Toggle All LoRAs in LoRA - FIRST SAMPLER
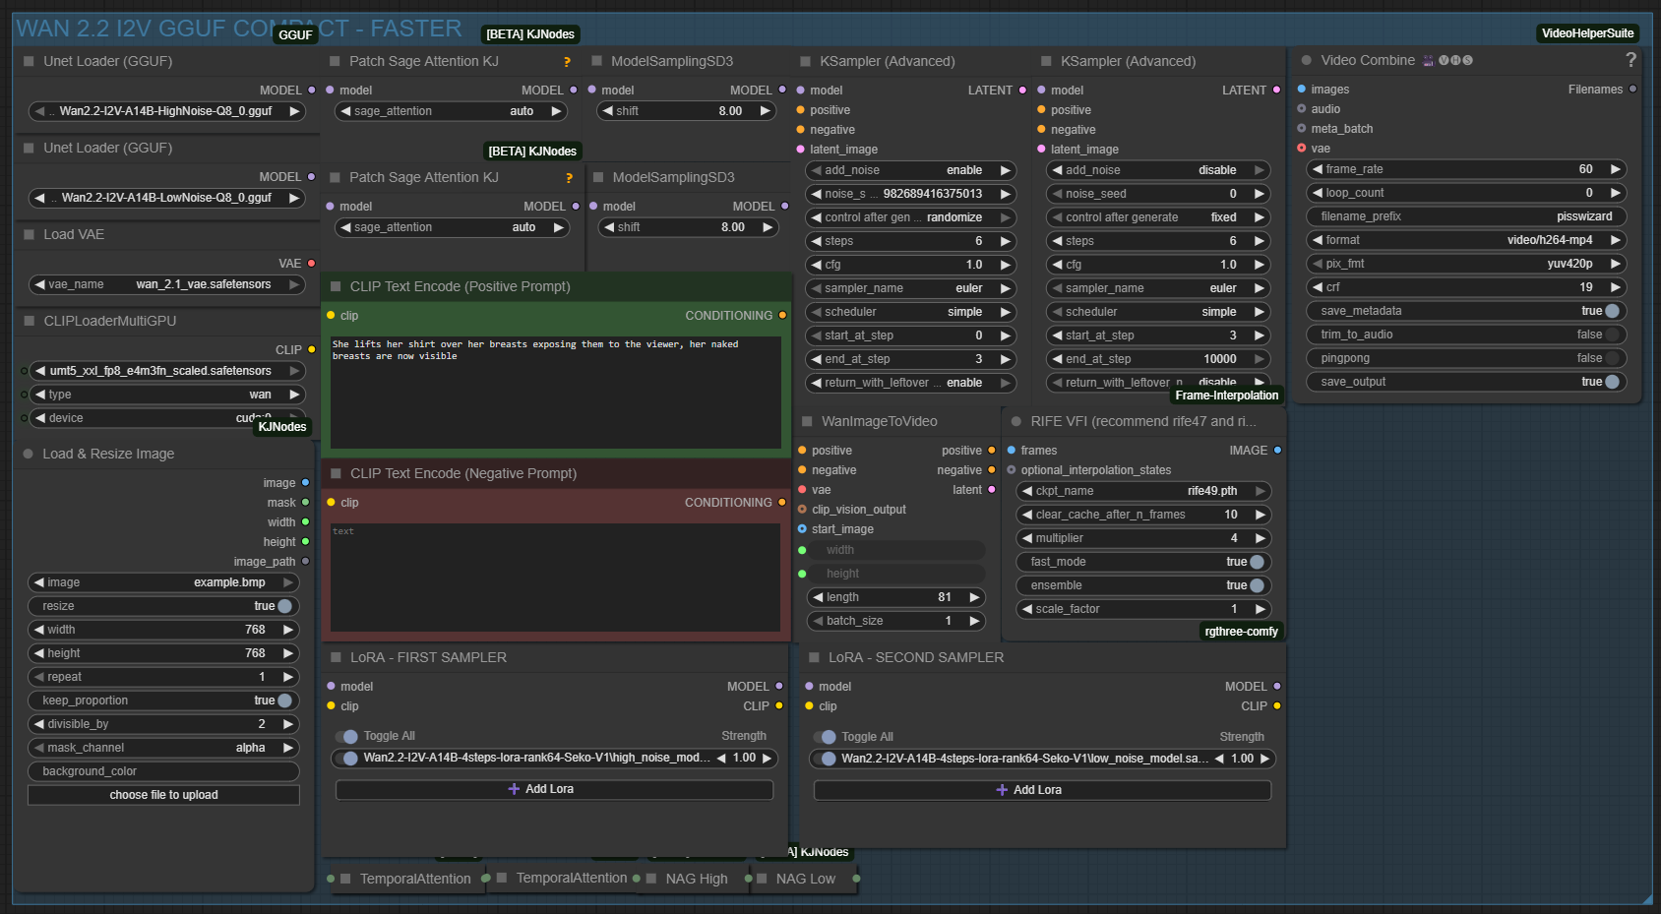Screen dimensions: 1661x914 click(348, 736)
